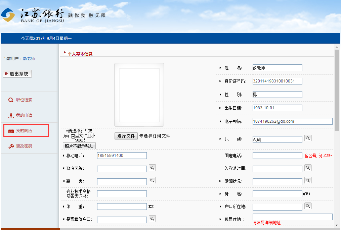The height and width of the screenshot is (231, 341).
Task: Focus the 身高 input field
Action: 277,194
